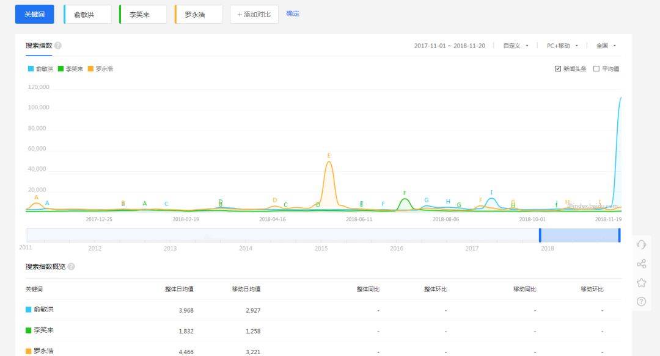Viewport: 660px width, 356px height.
Task: Open the question mark help sidebar icon
Action: click(x=641, y=301)
